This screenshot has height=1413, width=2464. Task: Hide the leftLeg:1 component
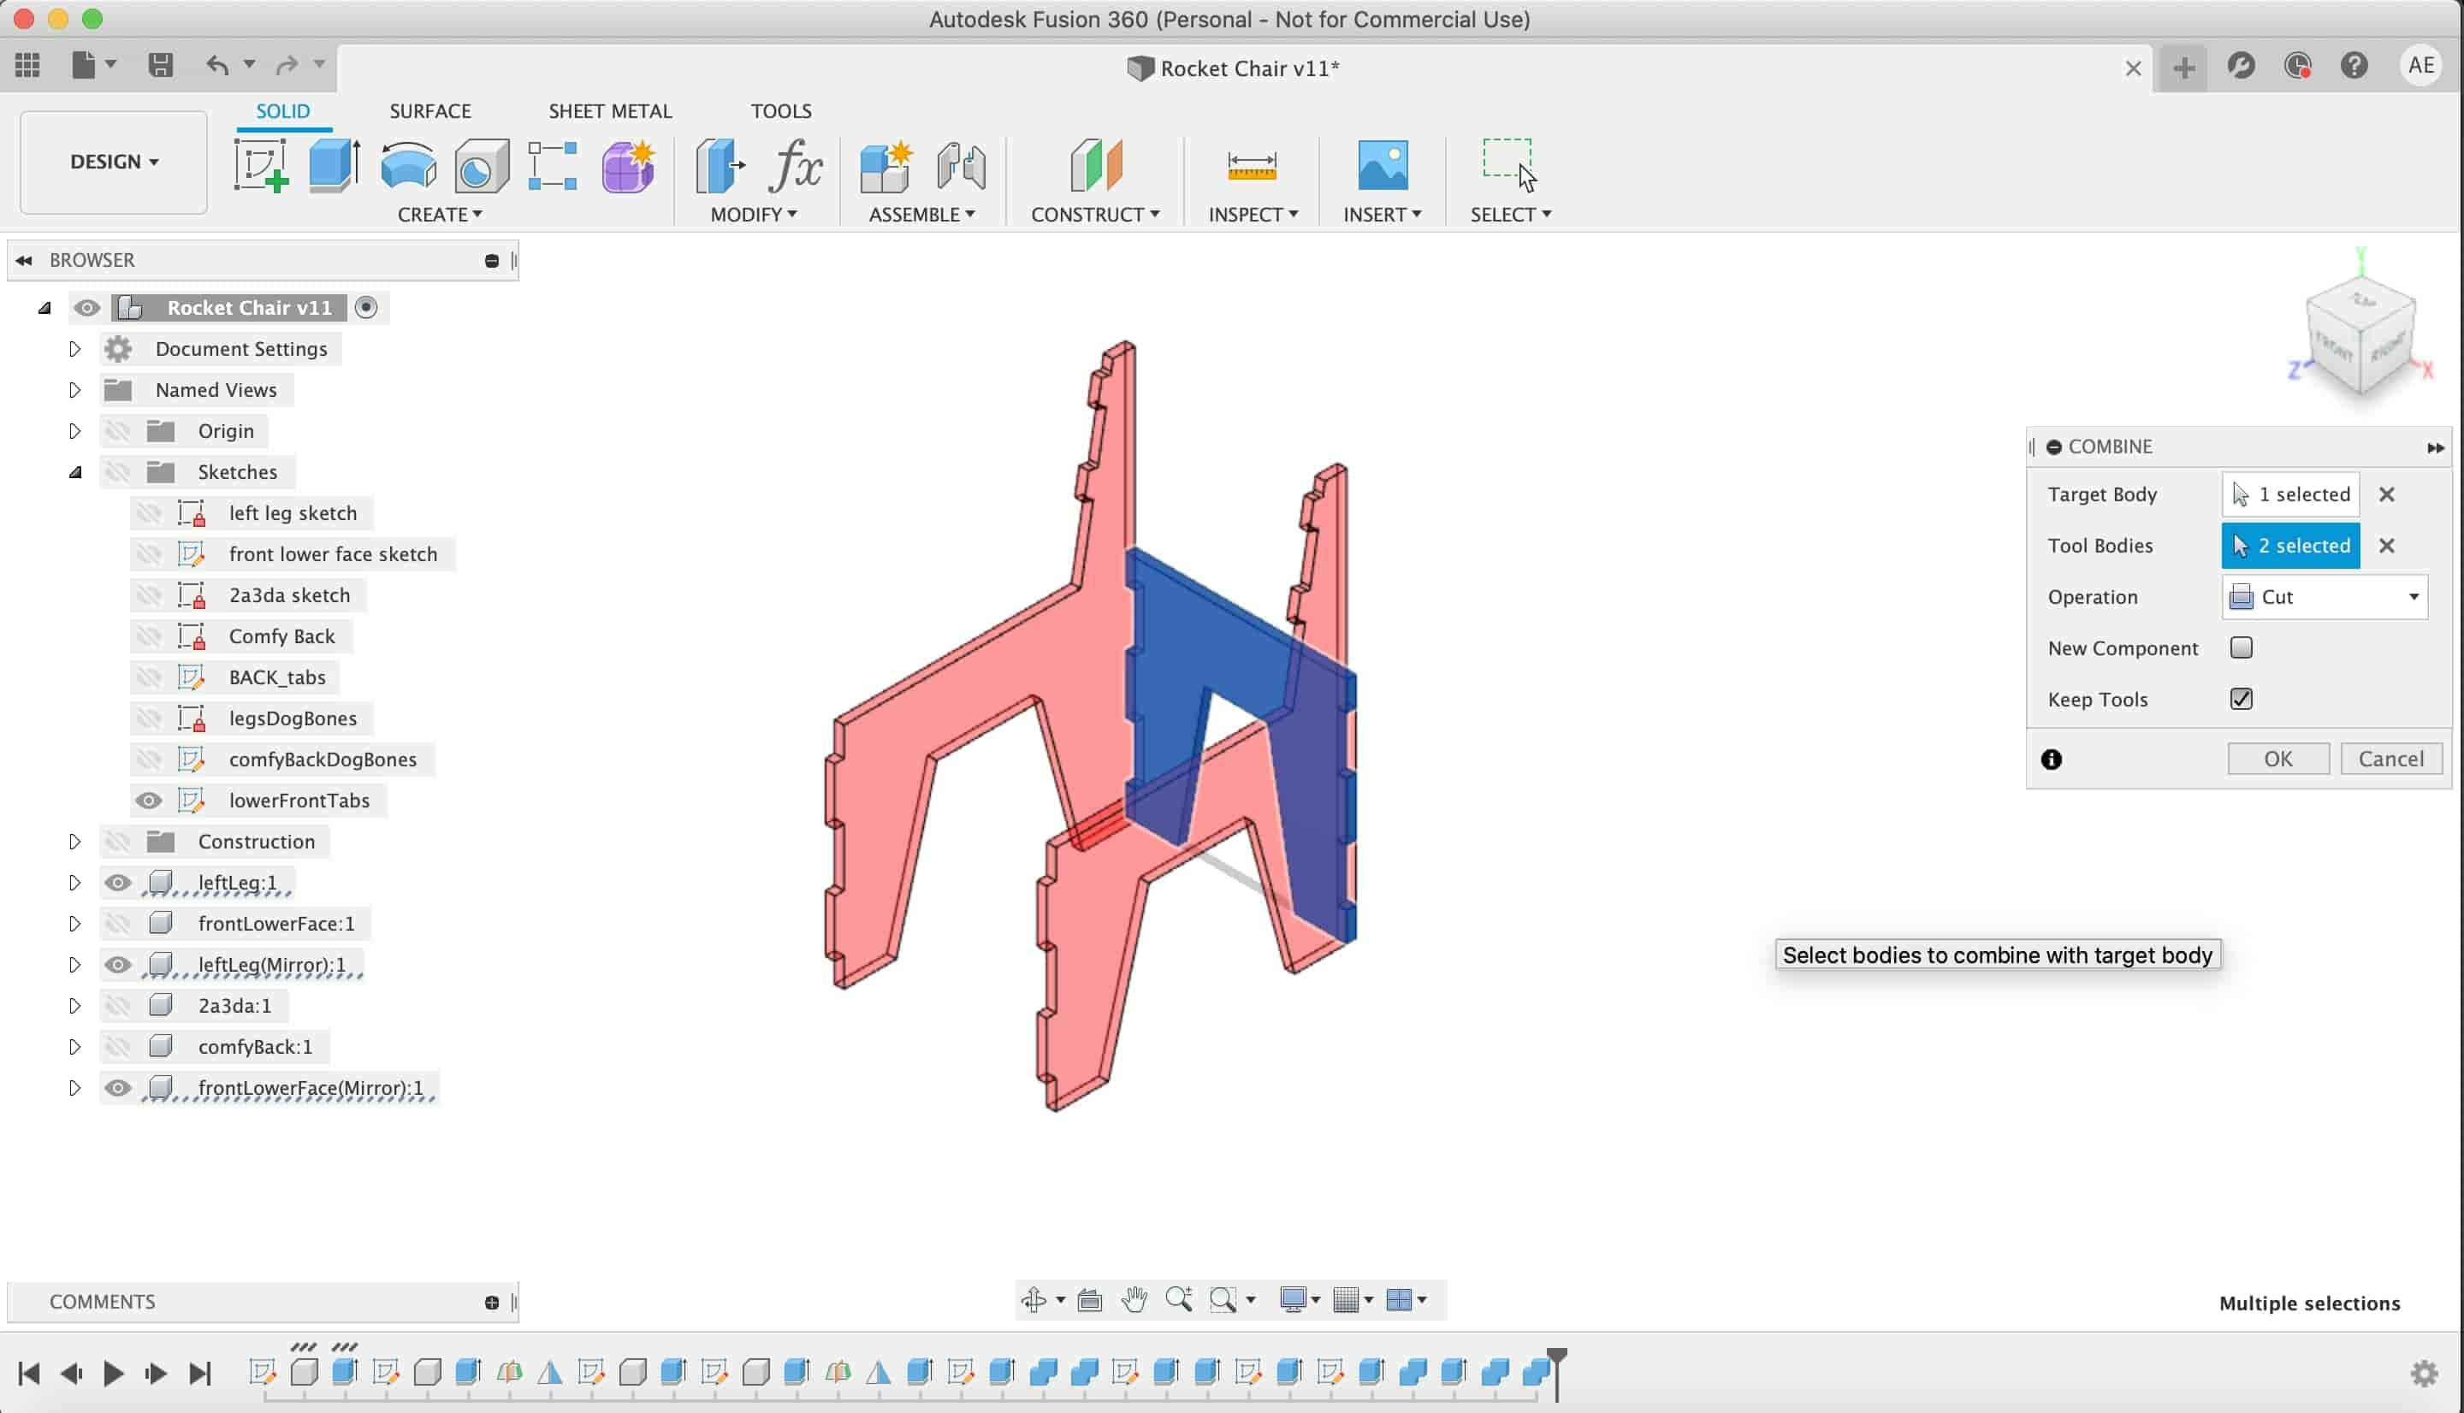tap(118, 882)
